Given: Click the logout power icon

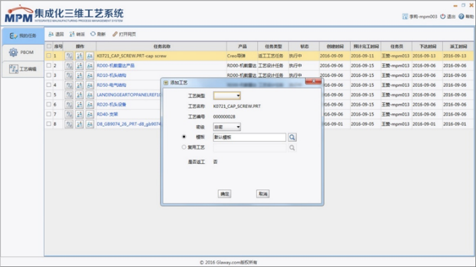Looking at the screenshot, I should (443, 16).
